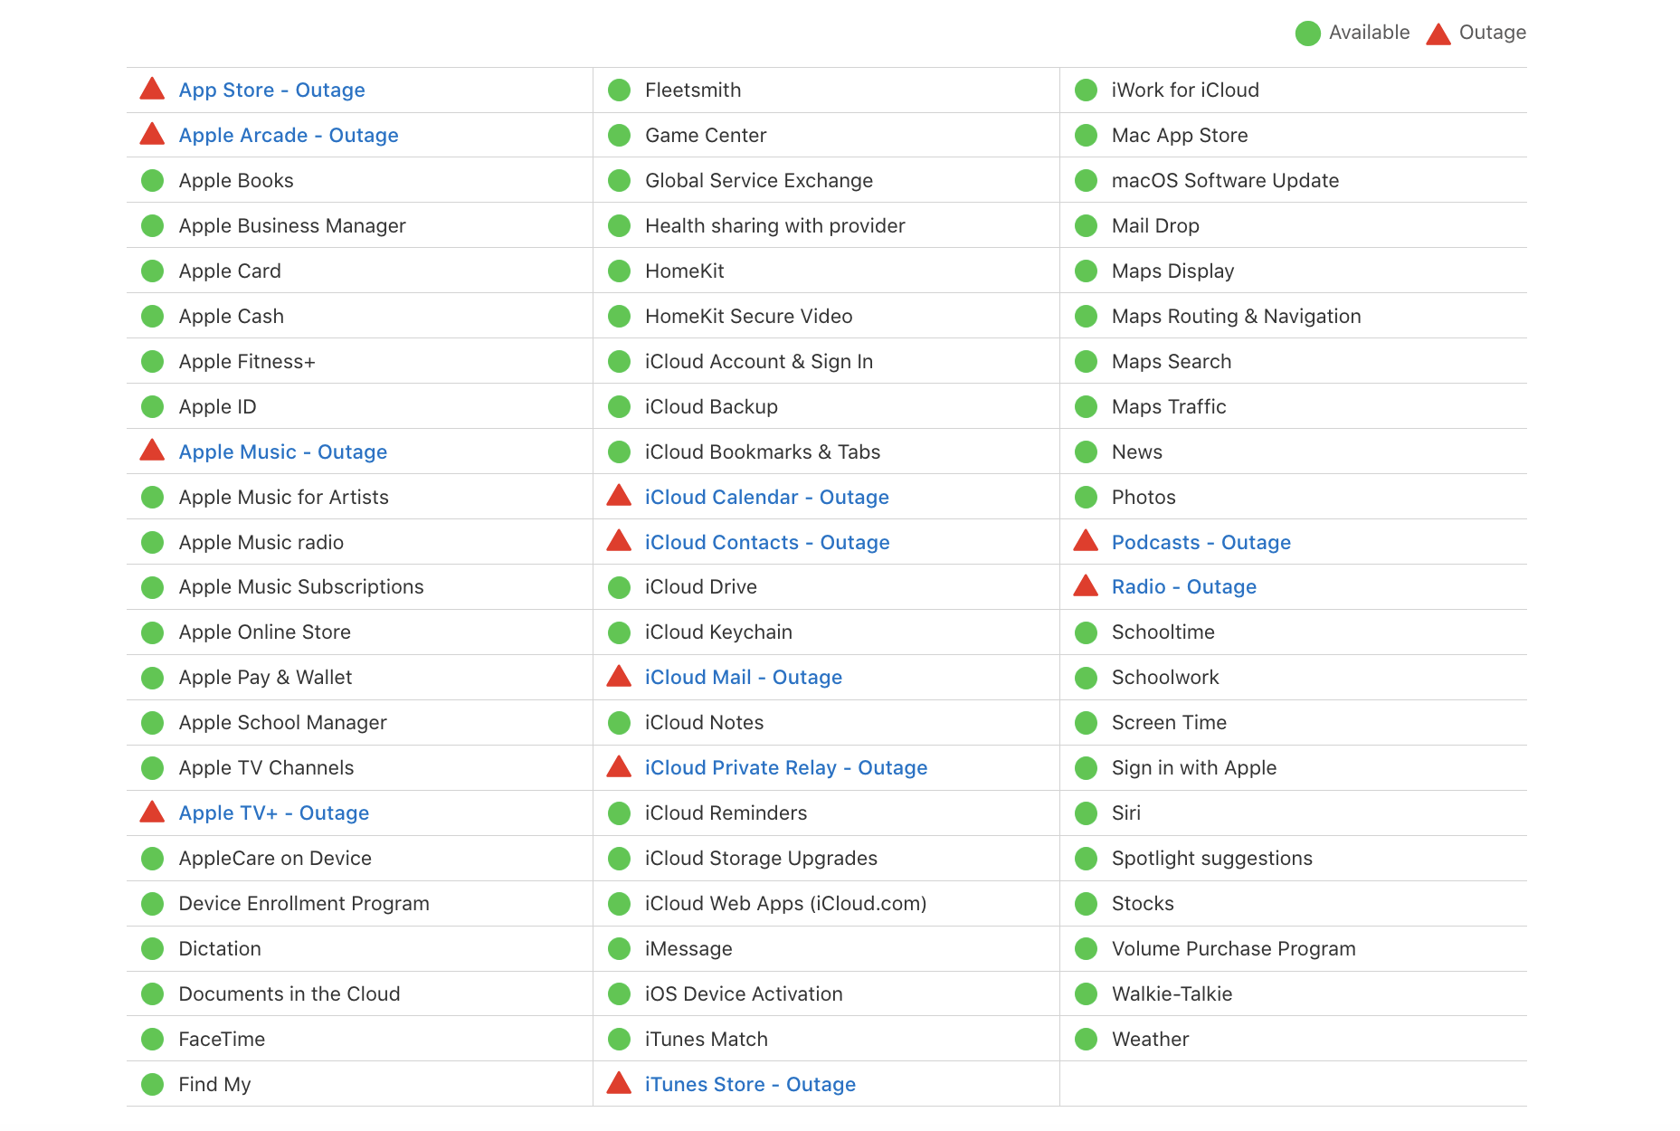Open the iCloud Calendar - Outage link
This screenshot has width=1680, height=1131.
point(766,497)
